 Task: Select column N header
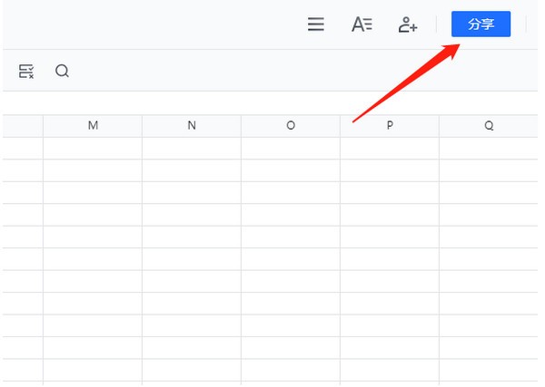click(192, 126)
